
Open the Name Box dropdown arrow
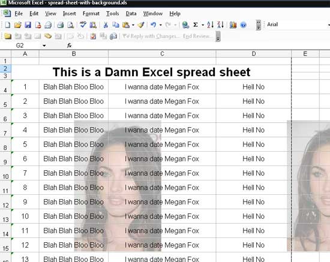tap(44, 46)
